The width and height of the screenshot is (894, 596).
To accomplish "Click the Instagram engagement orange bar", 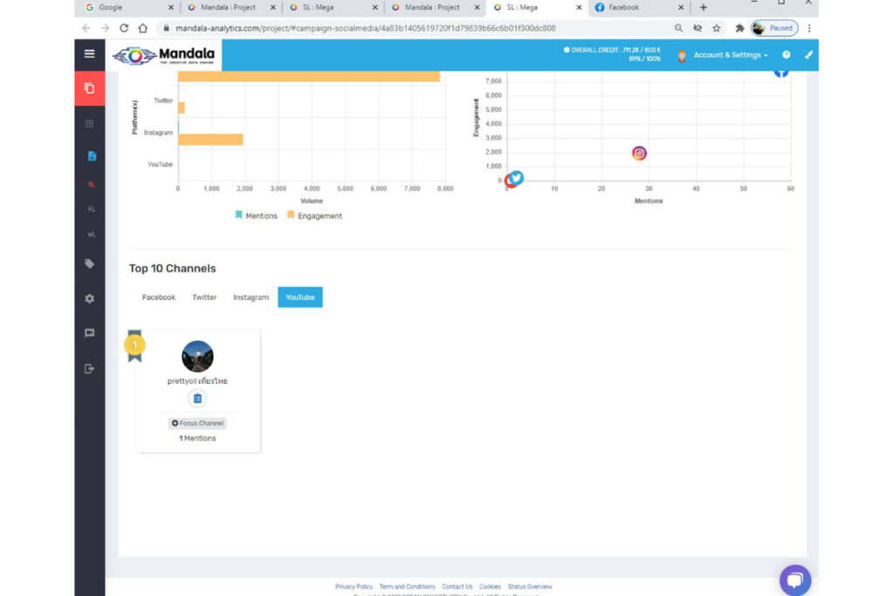I will pyautogui.click(x=210, y=140).
